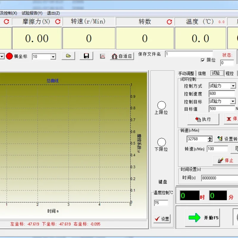Image resolution: width=238 pixels, height=238 pixels.
Task: Click the 停止 stop button
Action: [x=226, y=160]
